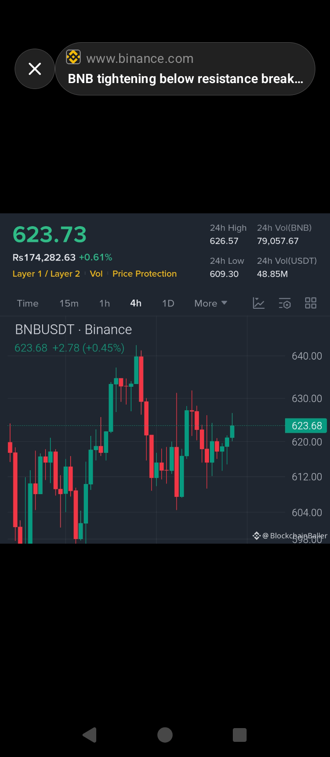Tap the 630.00 price axis label
The height and width of the screenshot is (757, 330).
click(307, 399)
